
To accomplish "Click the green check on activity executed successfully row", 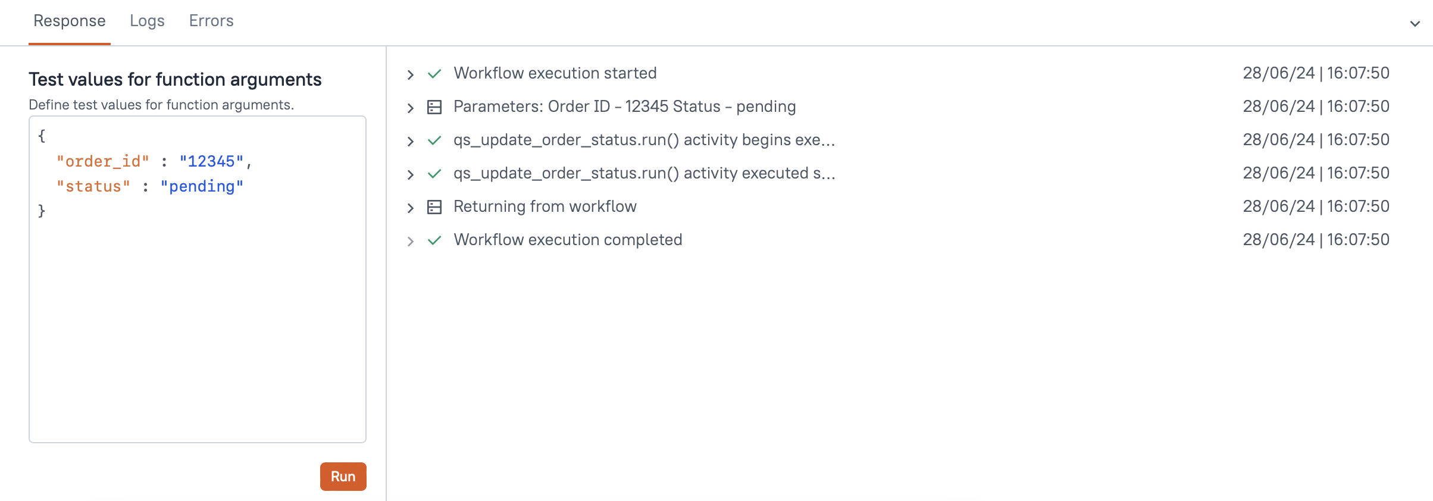I will click(434, 174).
